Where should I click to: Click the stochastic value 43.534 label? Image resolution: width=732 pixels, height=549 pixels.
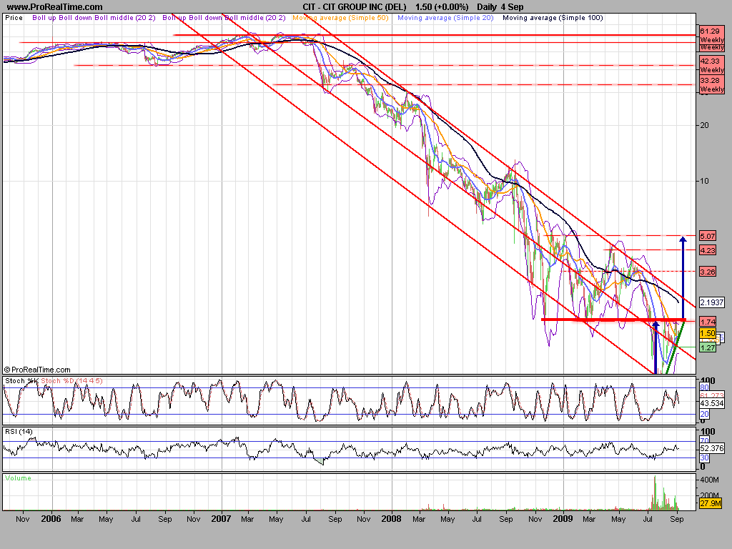[x=711, y=403]
